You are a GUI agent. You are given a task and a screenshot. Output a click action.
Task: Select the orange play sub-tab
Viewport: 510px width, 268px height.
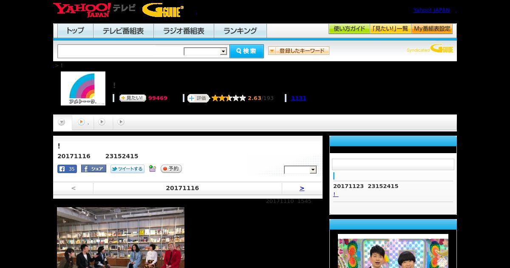tap(82, 122)
